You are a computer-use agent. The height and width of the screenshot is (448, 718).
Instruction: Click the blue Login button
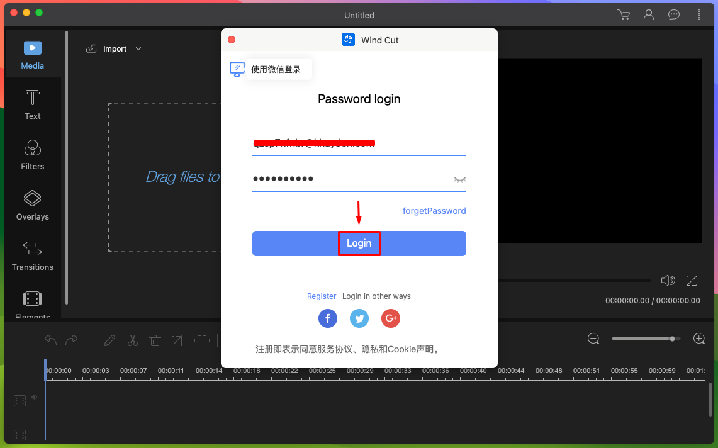[359, 244]
